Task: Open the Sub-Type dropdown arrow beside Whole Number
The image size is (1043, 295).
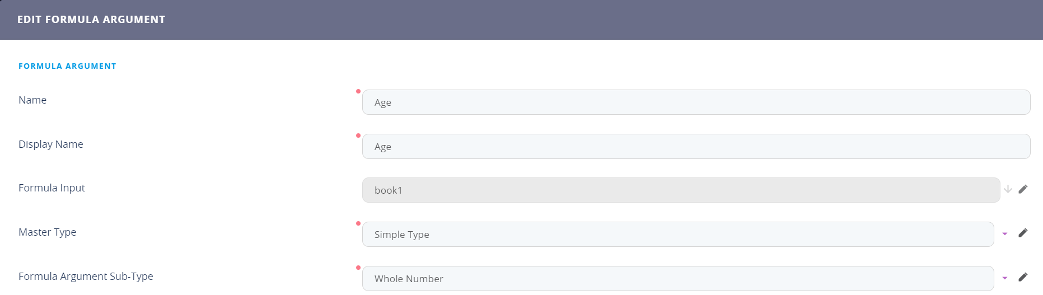Action: [1005, 278]
